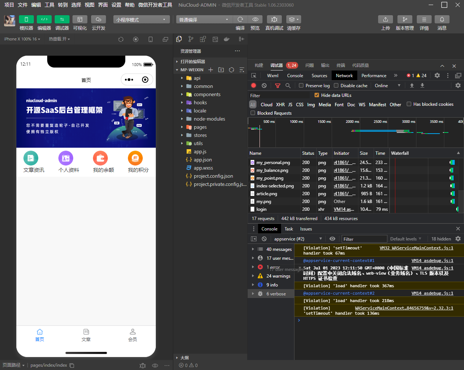Toggle the console sidebar show/hide button
The image size is (464, 370).
point(254,239)
